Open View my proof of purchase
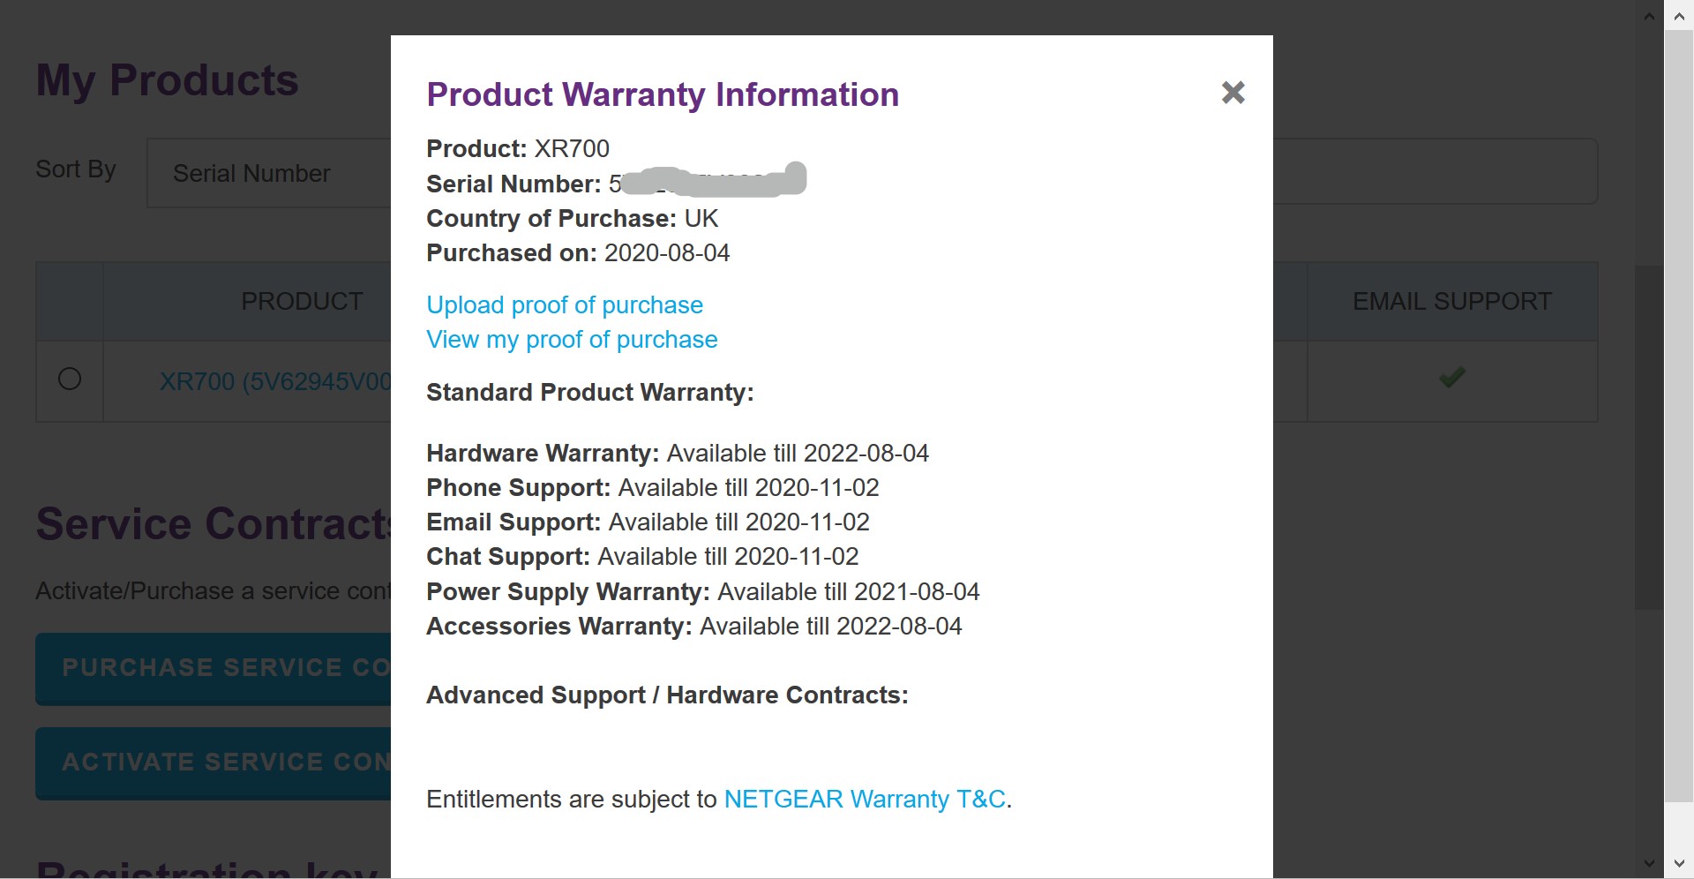1694x879 pixels. point(572,340)
